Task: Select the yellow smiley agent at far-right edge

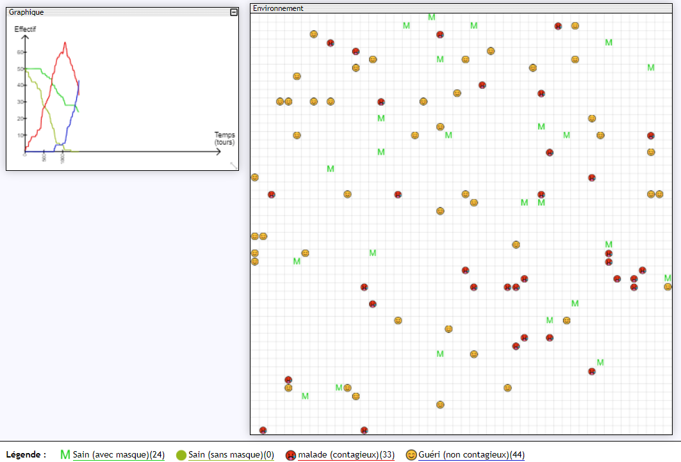Action: coord(668,287)
